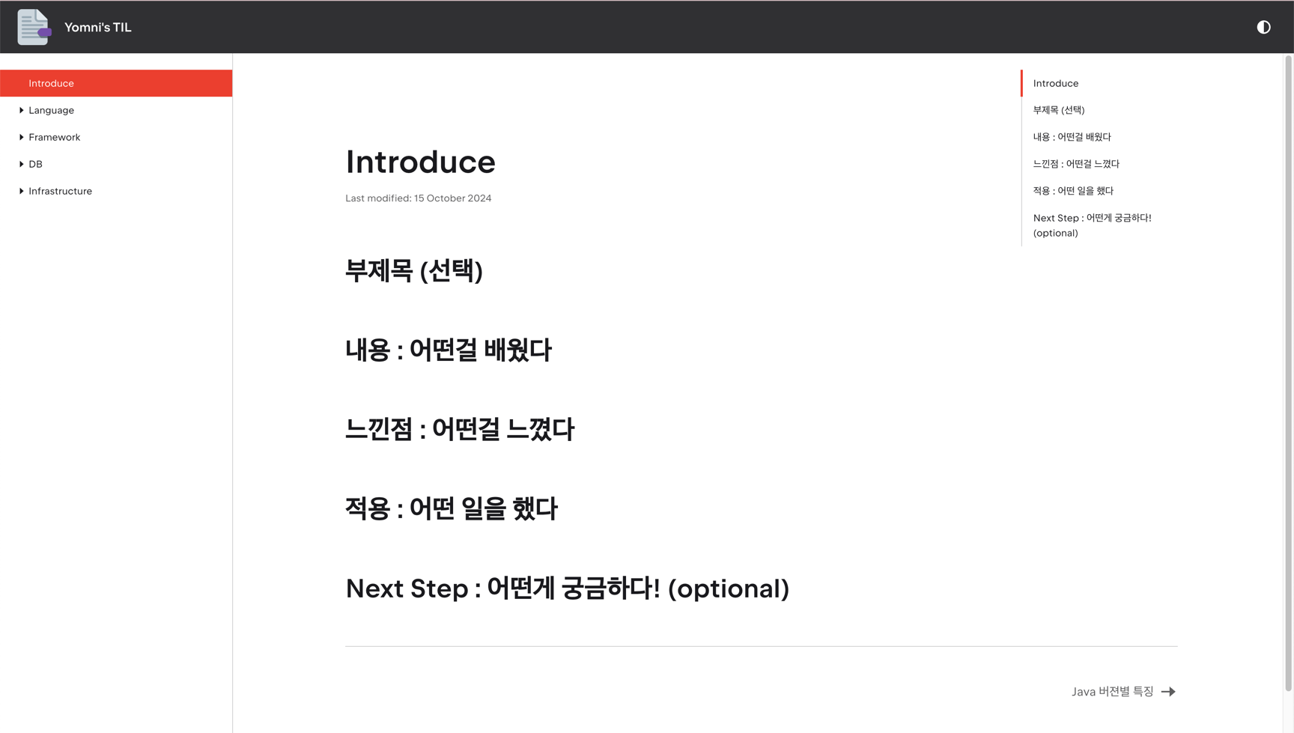The height and width of the screenshot is (733, 1294).
Task: Click the vertical page scrollbar
Action: pyautogui.click(x=1288, y=373)
